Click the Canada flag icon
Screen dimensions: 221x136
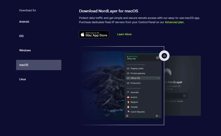tap(128, 107)
